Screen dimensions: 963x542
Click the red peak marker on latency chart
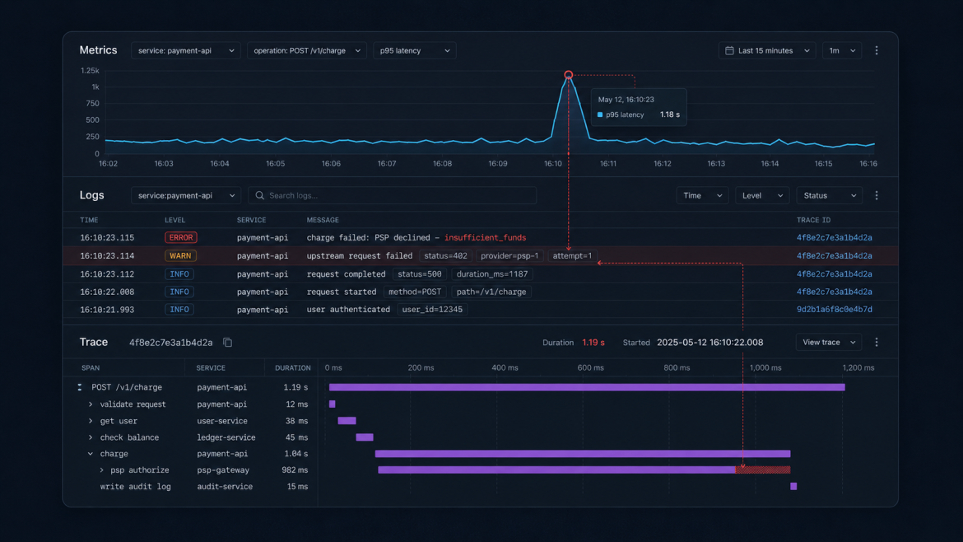(569, 75)
